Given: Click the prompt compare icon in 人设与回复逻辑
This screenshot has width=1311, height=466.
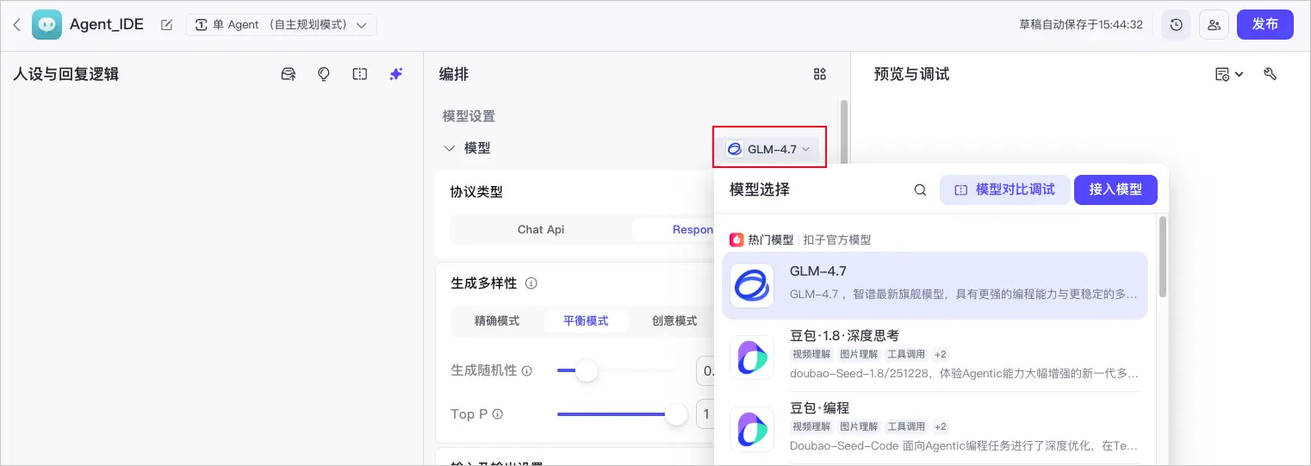Looking at the screenshot, I should [x=360, y=74].
